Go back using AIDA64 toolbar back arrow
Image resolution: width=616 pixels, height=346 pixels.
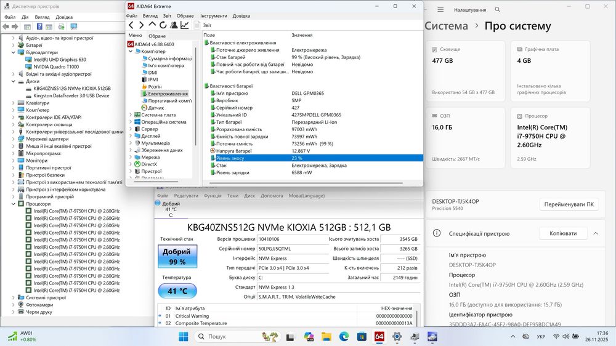tap(131, 25)
